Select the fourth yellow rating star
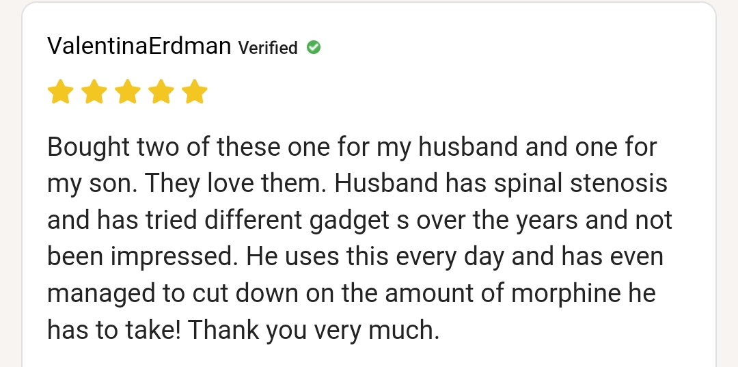 [x=161, y=92]
